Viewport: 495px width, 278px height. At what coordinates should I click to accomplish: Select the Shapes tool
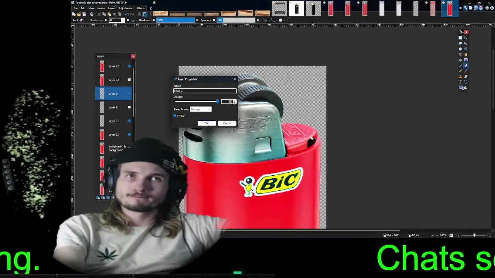coord(463,88)
